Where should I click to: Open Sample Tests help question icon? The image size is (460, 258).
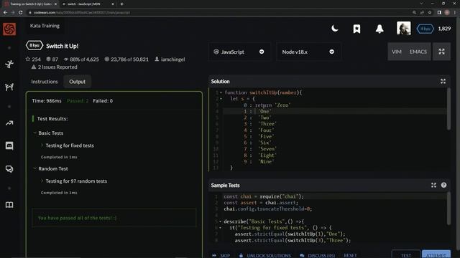(x=443, y=185)
